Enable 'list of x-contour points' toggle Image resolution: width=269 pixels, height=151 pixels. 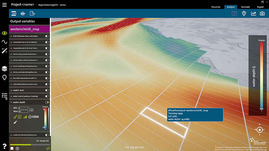pyautogui.click(x=47, y=54)
